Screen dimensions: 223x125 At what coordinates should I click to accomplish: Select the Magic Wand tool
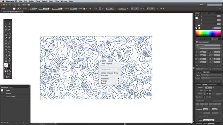click(x=6, y=27)
